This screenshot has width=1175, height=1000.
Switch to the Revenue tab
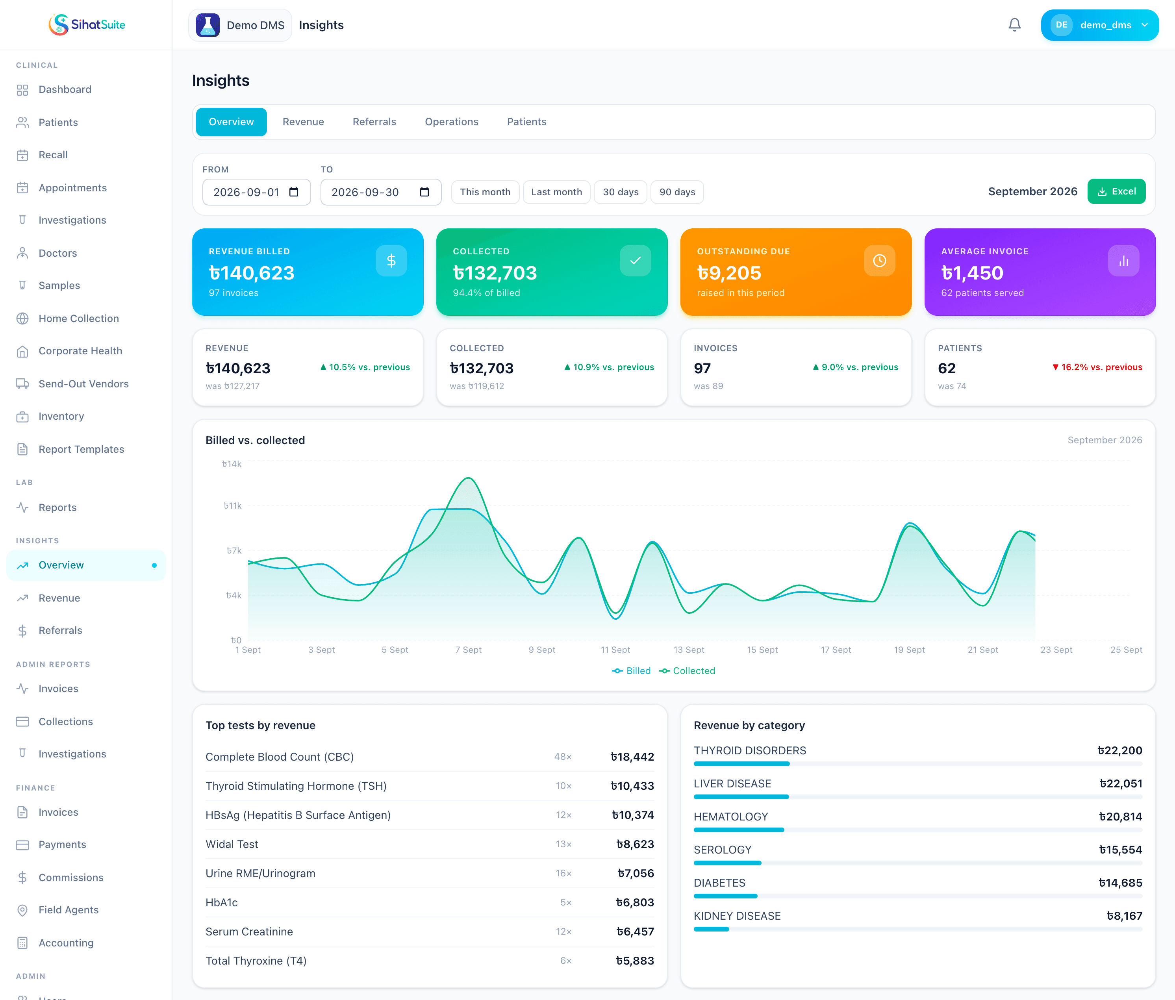(303, 122)
